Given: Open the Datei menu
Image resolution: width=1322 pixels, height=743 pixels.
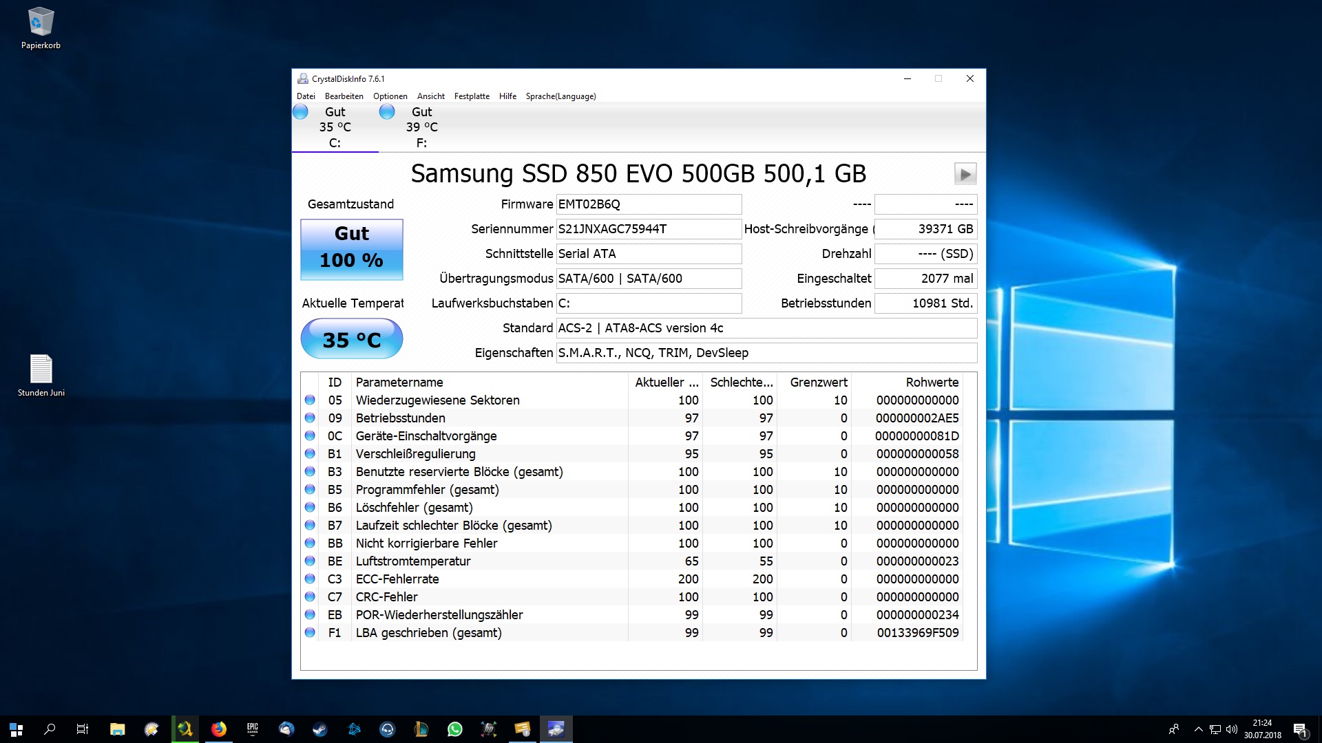Looking at the screenshot, I should pyautogui.click(x=306, y=96).
